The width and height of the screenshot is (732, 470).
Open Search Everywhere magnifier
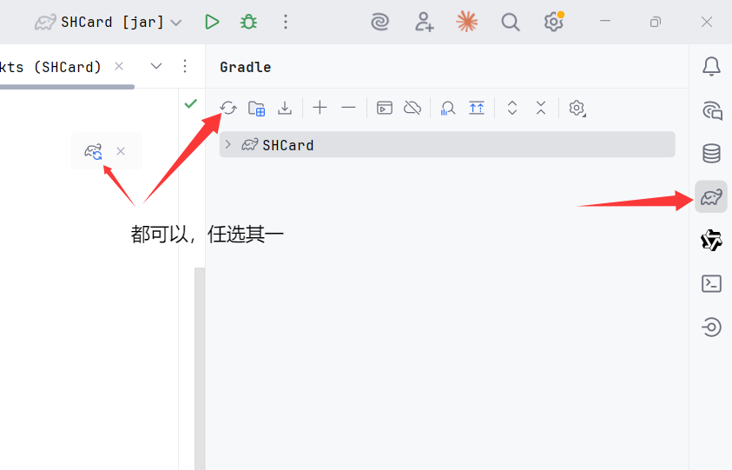click(511, 22)
